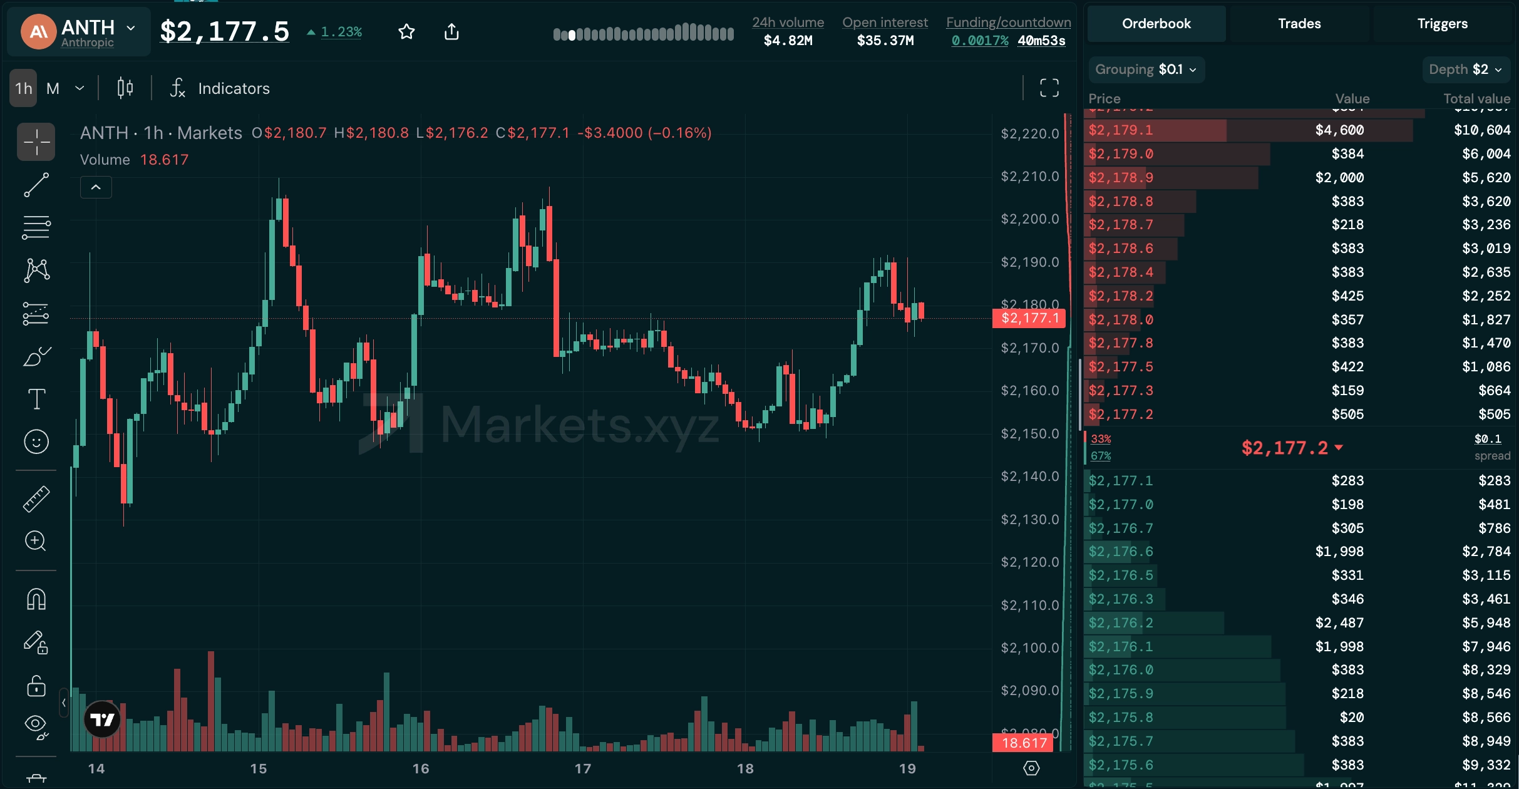Open the emoji icons tool
The width and height of the screenshot is (1519, 789).
pos(36,441)
